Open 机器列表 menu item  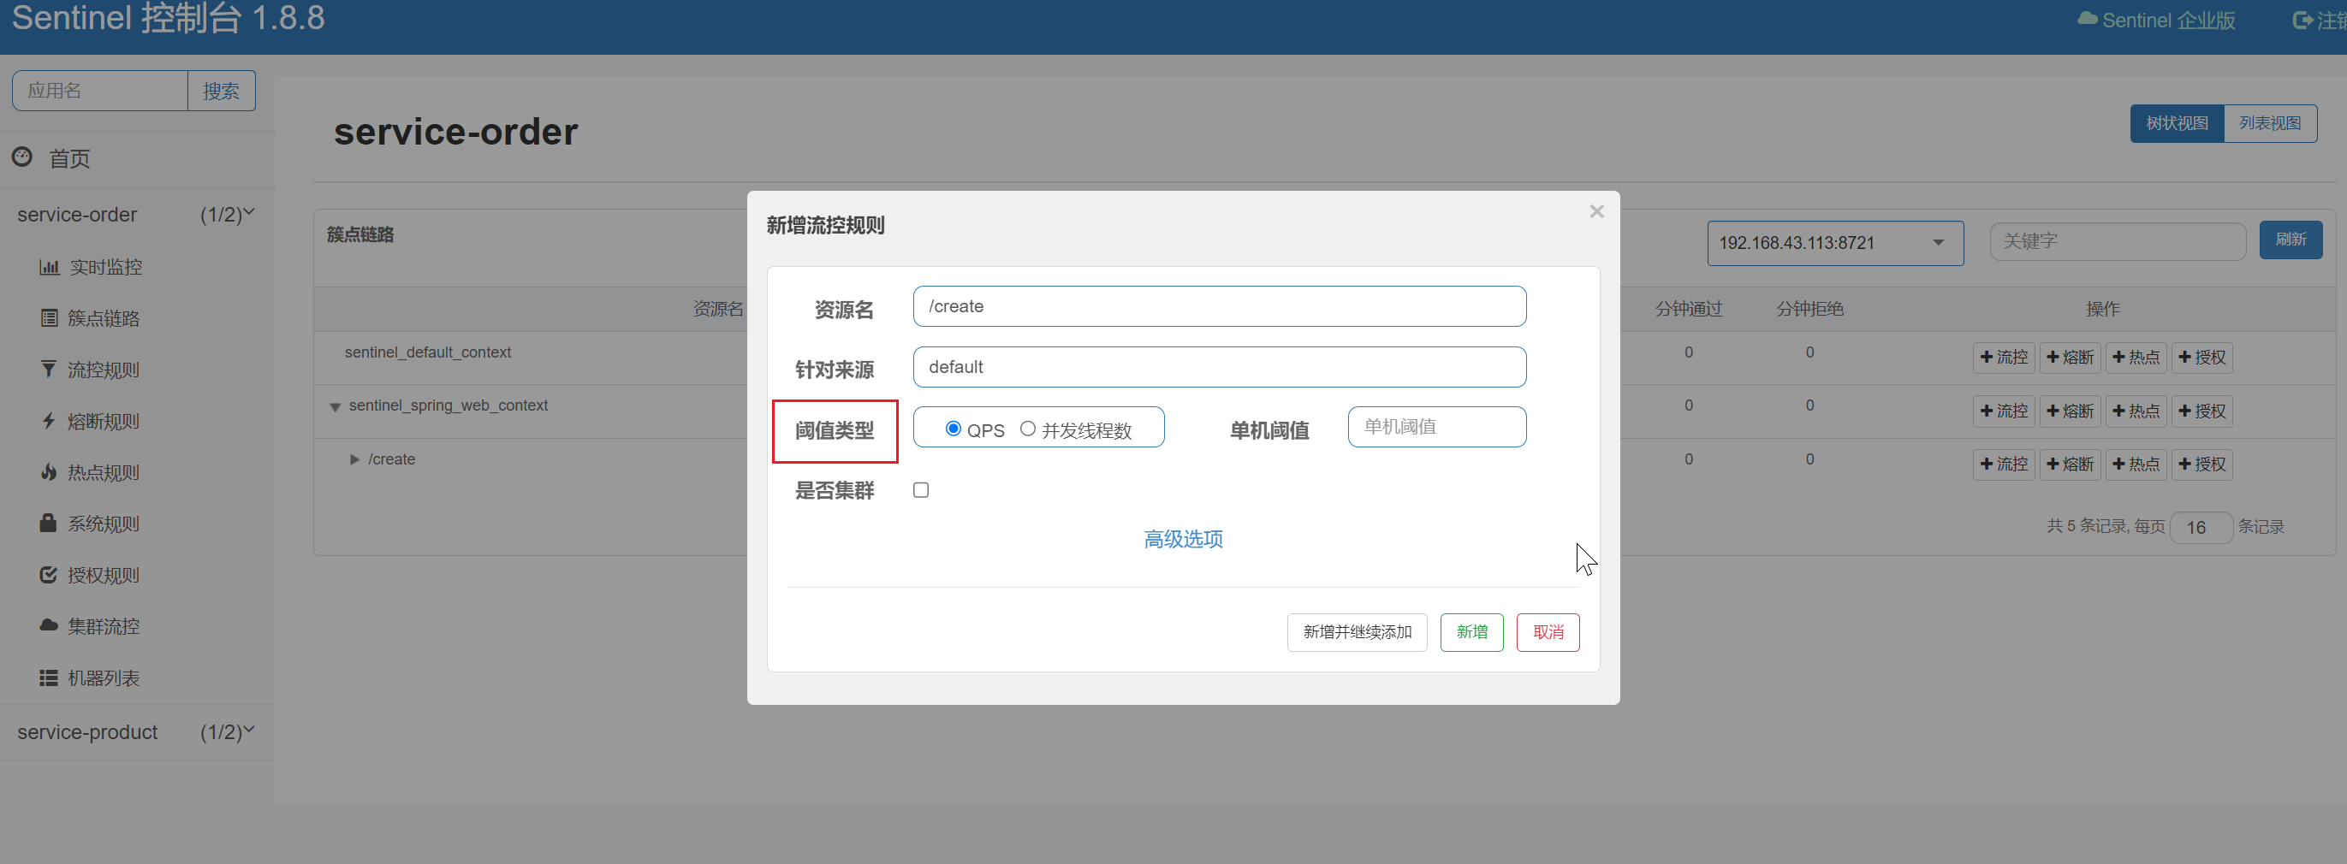point(103,678)
